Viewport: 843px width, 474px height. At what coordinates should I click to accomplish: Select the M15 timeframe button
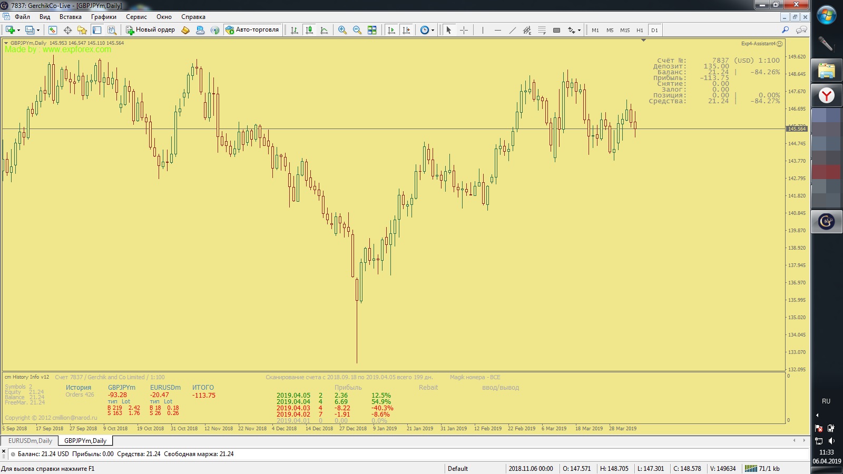[x=624, y=30]
